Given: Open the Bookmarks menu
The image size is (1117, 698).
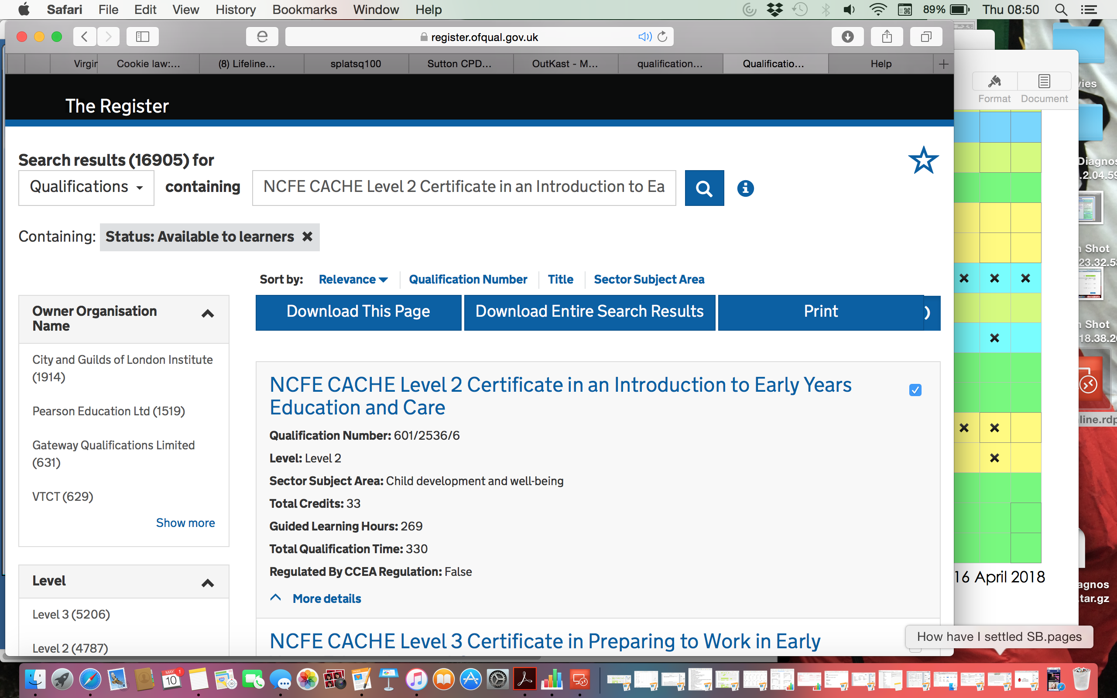Looking at the screenshot, I should point(304,10).
